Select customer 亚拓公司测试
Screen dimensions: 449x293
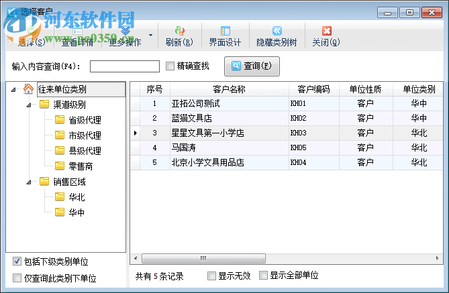195,103
